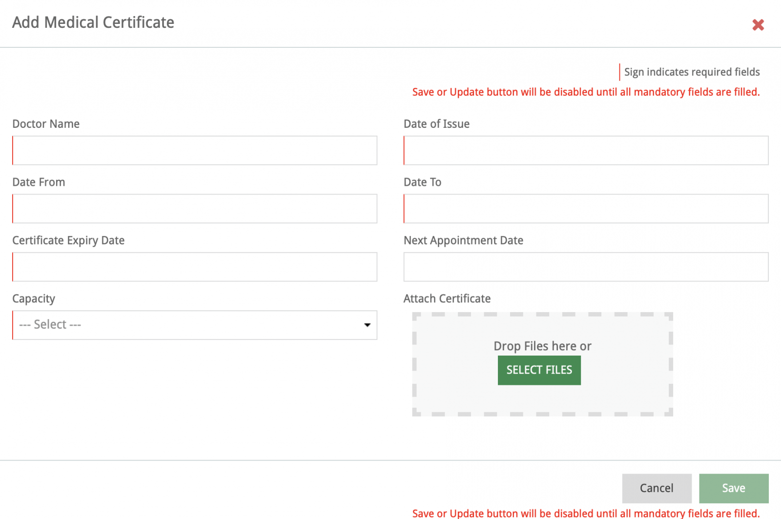The width and height of the screenshot is (781, 519).
Task: Click the Sign indicates required fields note
Action: pos(692,72)
